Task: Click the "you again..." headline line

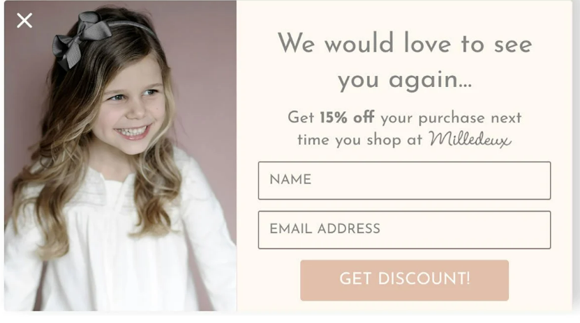Action: pos(405,80)
